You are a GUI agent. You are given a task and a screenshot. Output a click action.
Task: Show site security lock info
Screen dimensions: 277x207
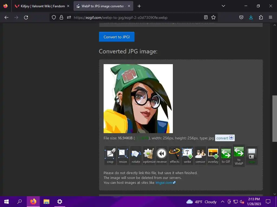pos(61,17)
